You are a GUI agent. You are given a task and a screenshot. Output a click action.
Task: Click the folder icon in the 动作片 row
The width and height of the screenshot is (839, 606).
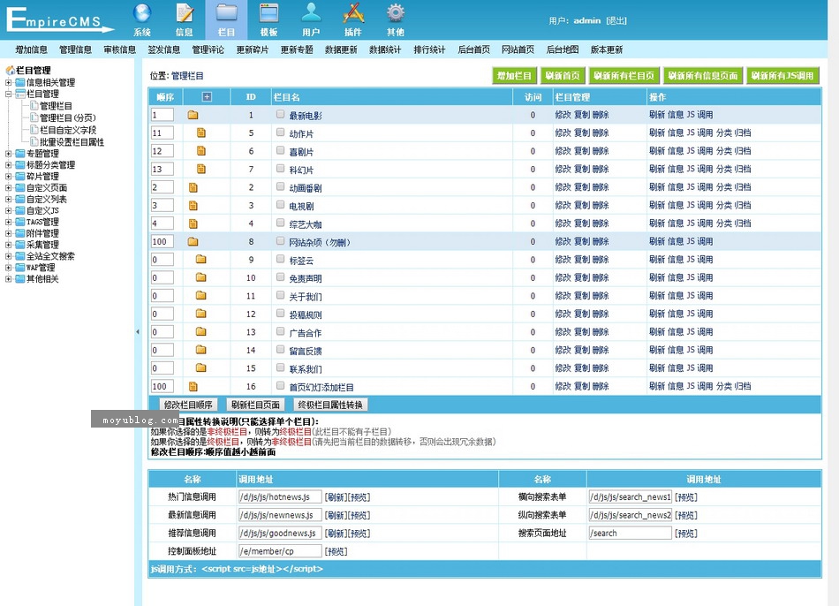[x=201, y=133]
